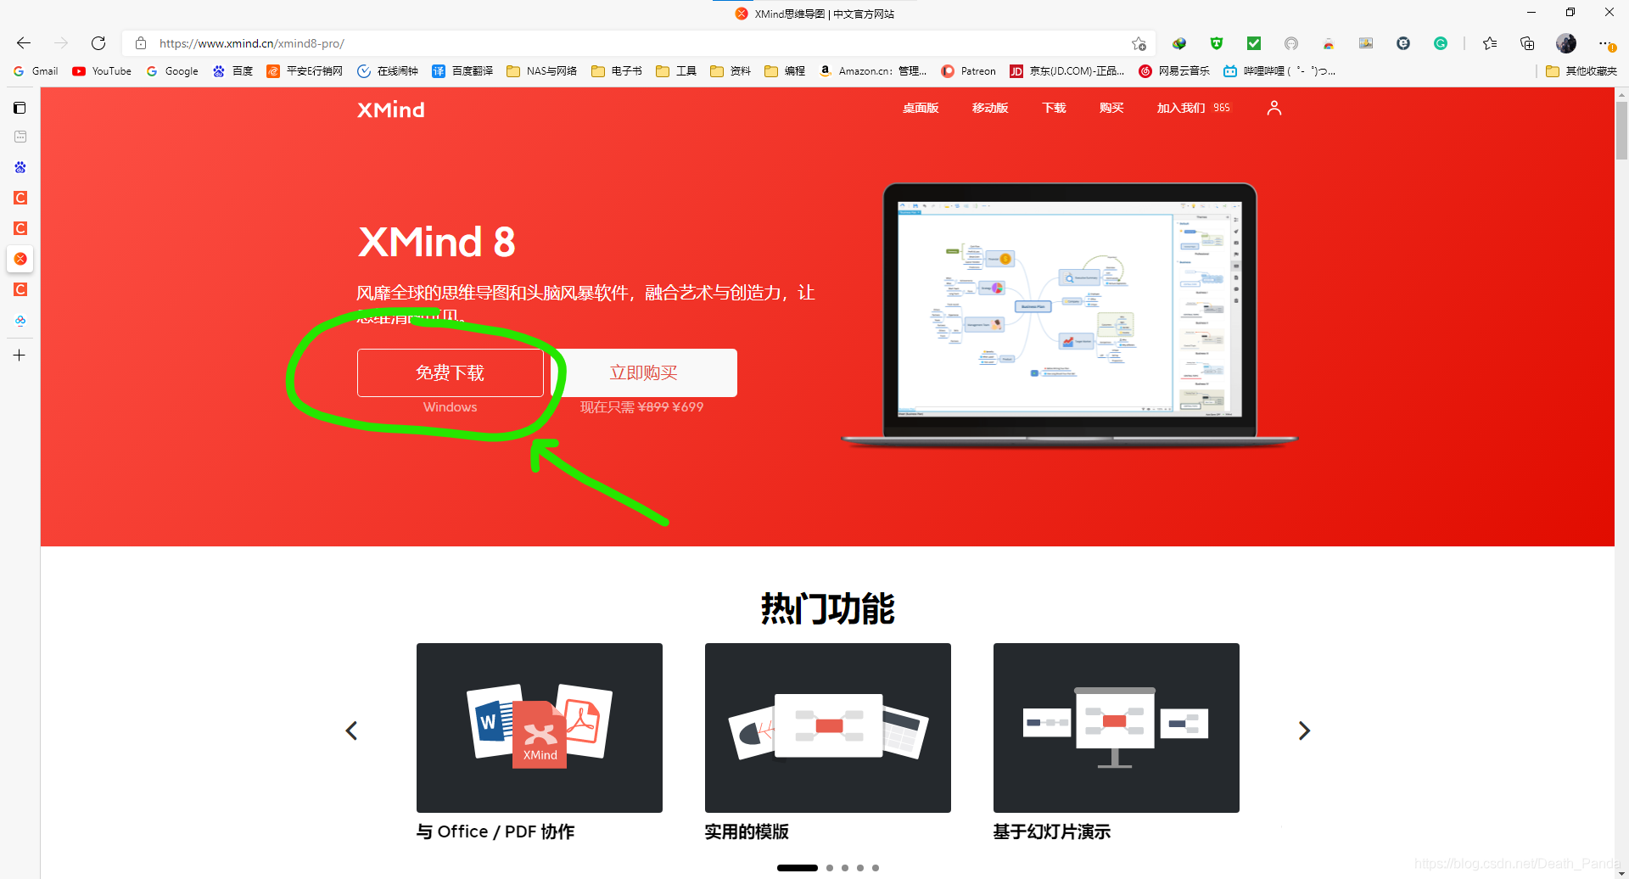The height and width of the screenshot is (879, 1629).
Task: Open the Grammarly extension icon
Action: tap(1441, 43)
